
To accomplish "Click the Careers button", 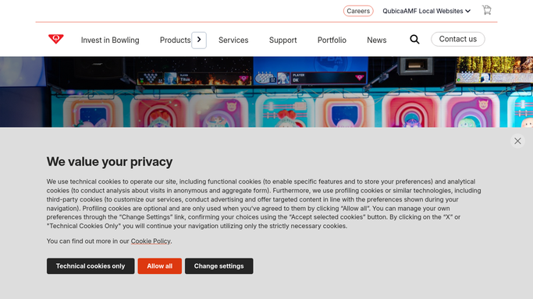I will [358, 11].
